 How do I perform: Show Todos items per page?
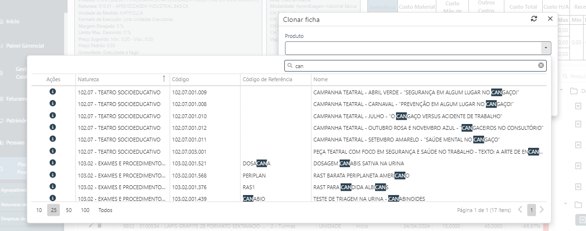click(x=105, y=210)
